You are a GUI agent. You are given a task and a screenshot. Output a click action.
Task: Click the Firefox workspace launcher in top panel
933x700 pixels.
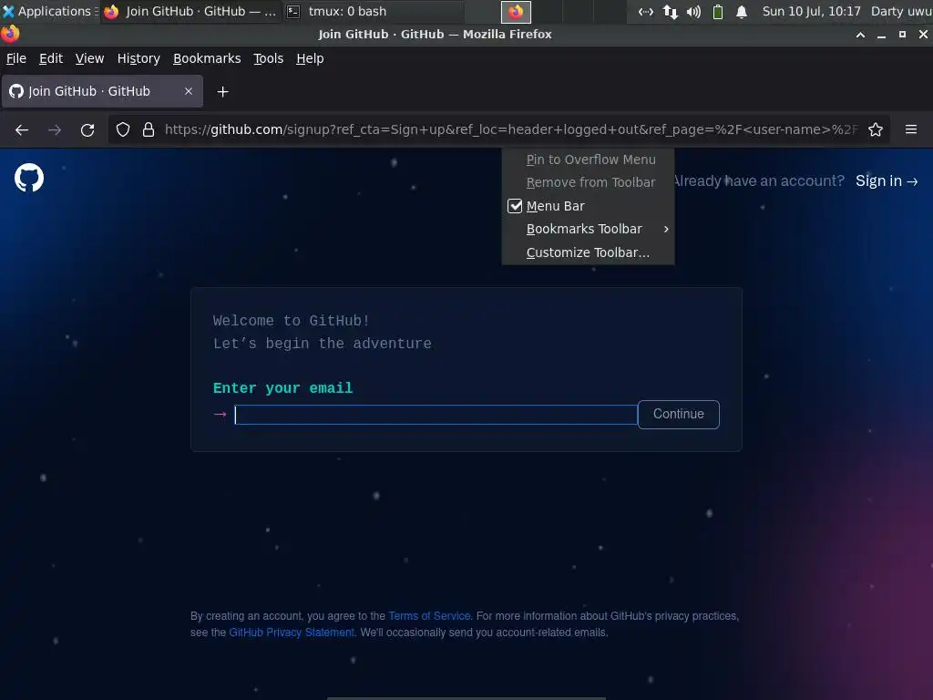[516, 11]
